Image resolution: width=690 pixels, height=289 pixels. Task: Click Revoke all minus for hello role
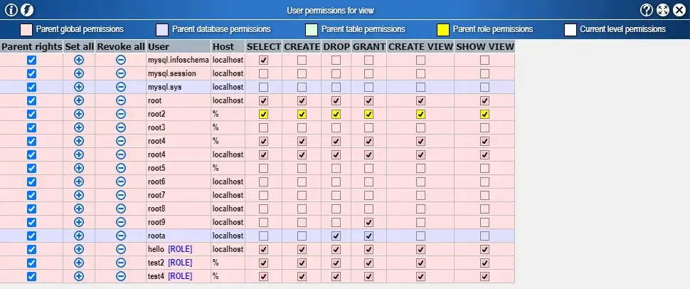pyautogui.click(x=121, y=249)
